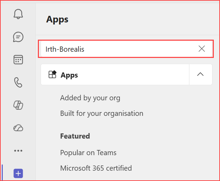Browse Popular on Teams
This screenshot has width=220, height=181.
tap(88, 153)
